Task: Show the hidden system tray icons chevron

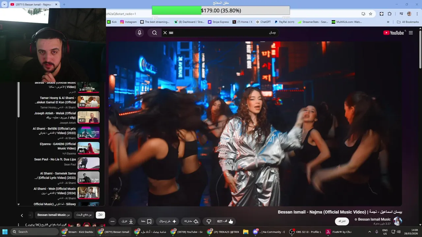Action: [x=370, y=232]
